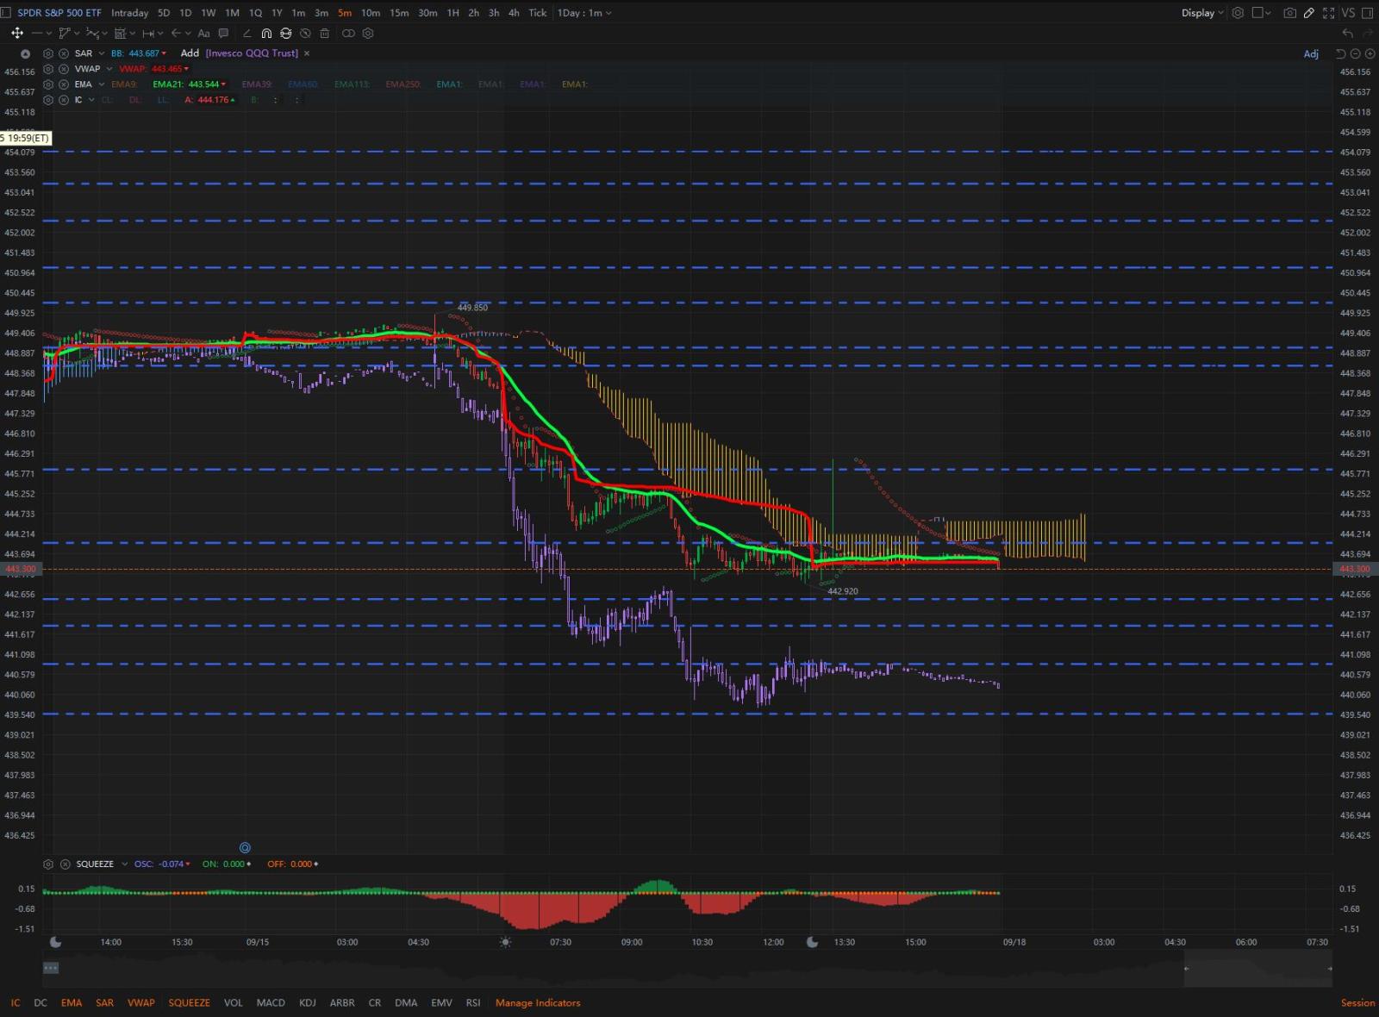Take a chart screenshot with camera icon
This screenshot has height=1017, width=1379.
[x=1289, y=13]
